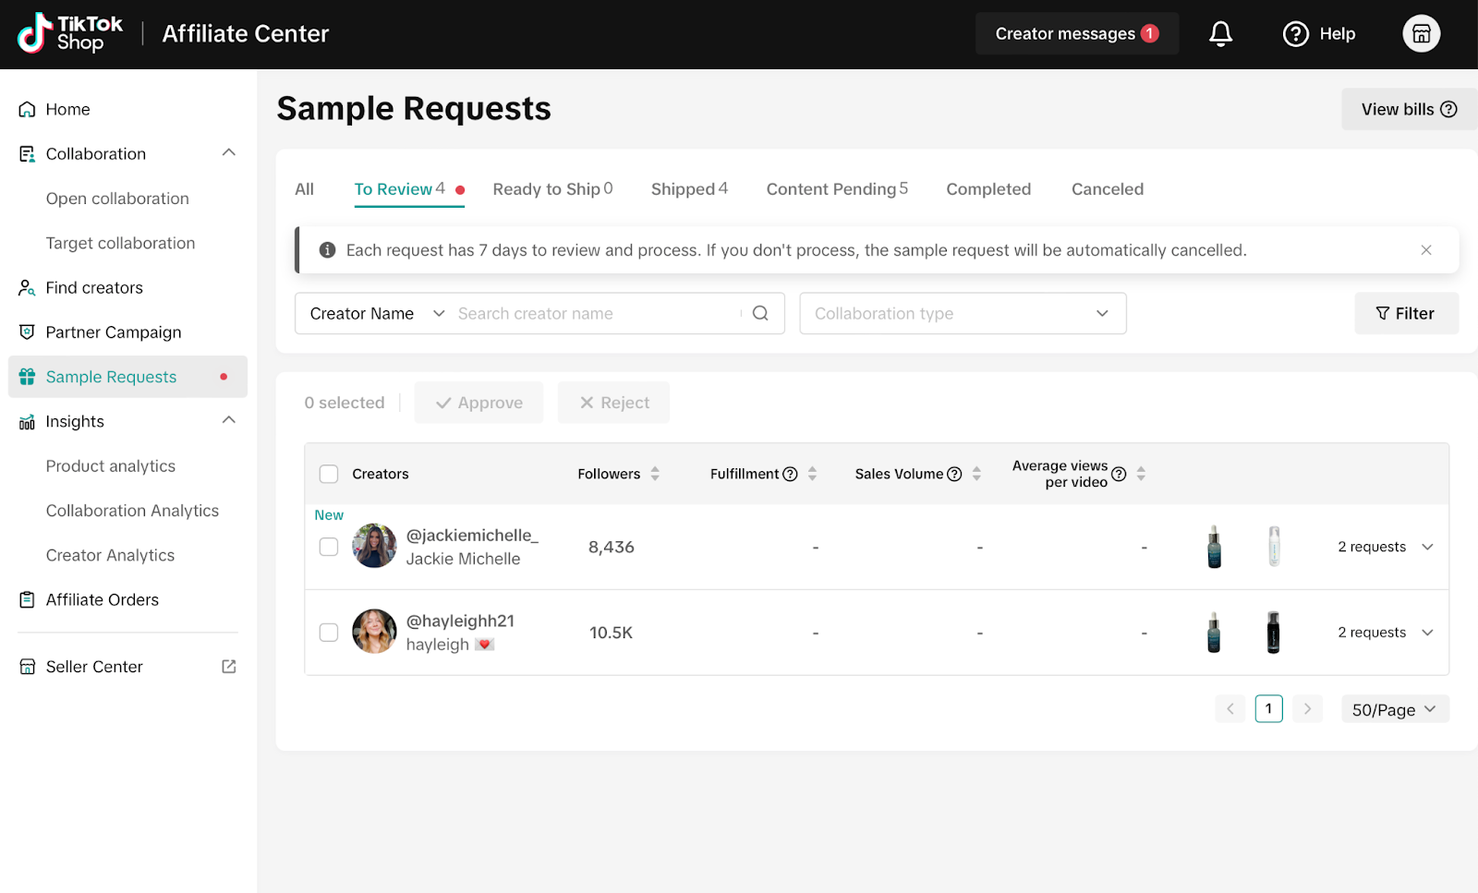Image resolution: width=1478 pixels, height=893 pixels.
Task: Select page 1 in pagination
Action: coord(1269,708)
